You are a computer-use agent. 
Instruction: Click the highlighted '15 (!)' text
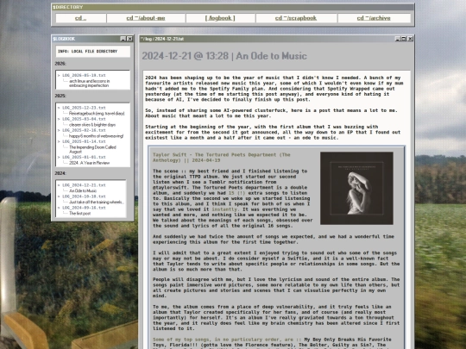[x=236, y=193]
